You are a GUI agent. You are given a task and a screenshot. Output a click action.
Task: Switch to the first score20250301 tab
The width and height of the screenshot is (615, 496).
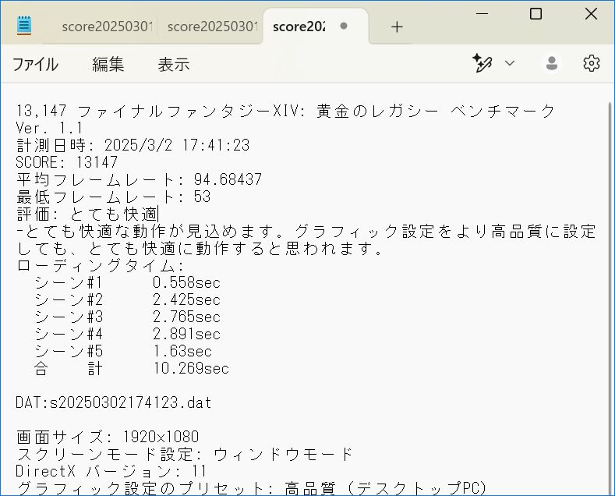click(x=107, y=27)
